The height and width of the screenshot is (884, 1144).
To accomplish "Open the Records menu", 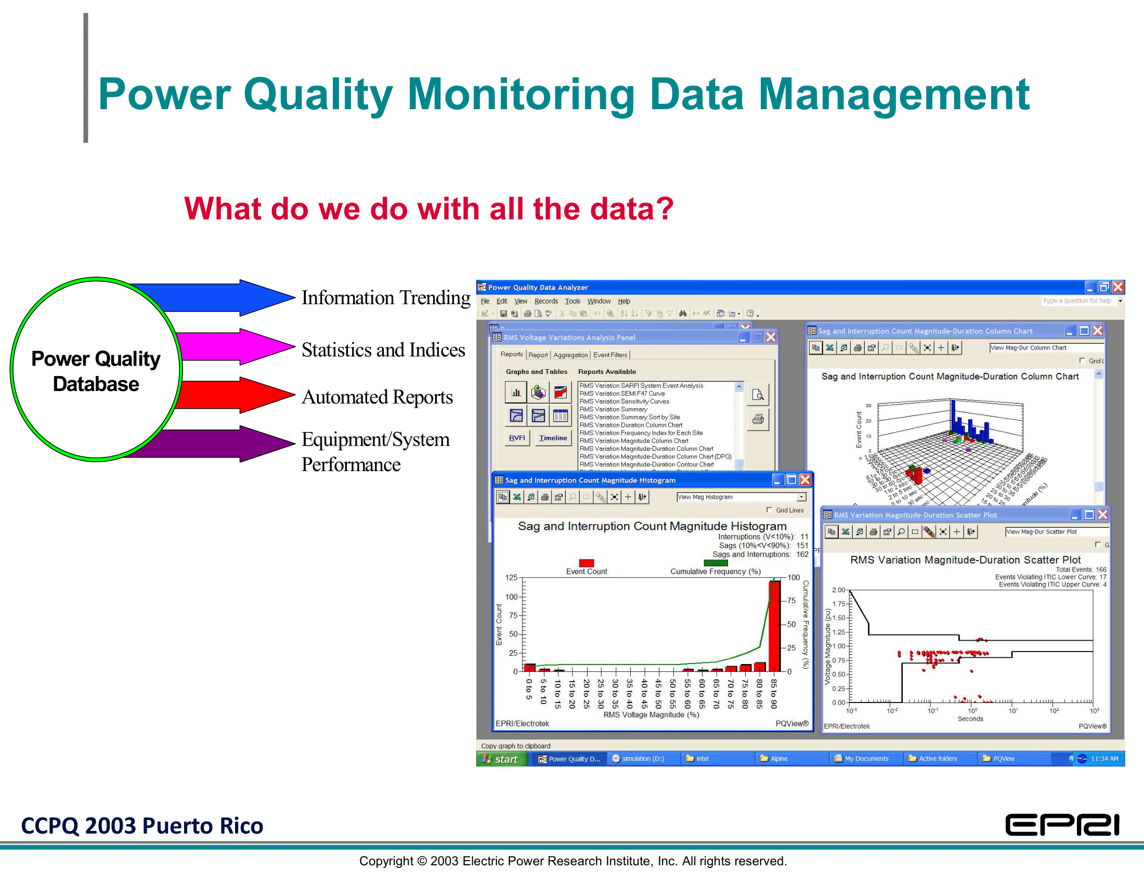I will tap(546, 301).
